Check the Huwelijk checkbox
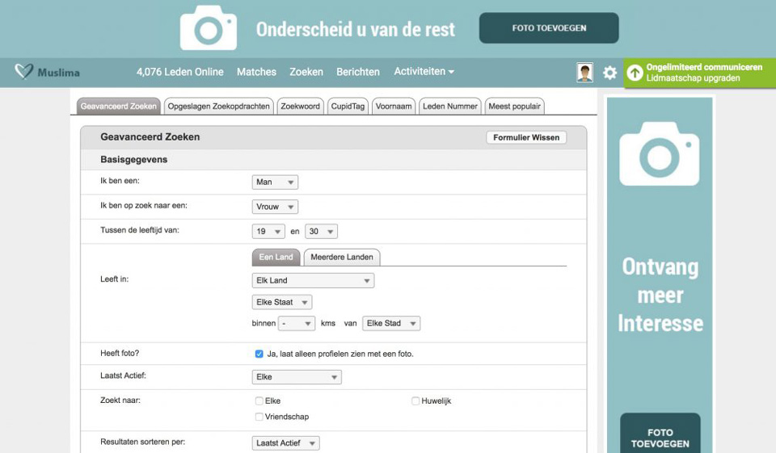 click(x=415, y=401)
